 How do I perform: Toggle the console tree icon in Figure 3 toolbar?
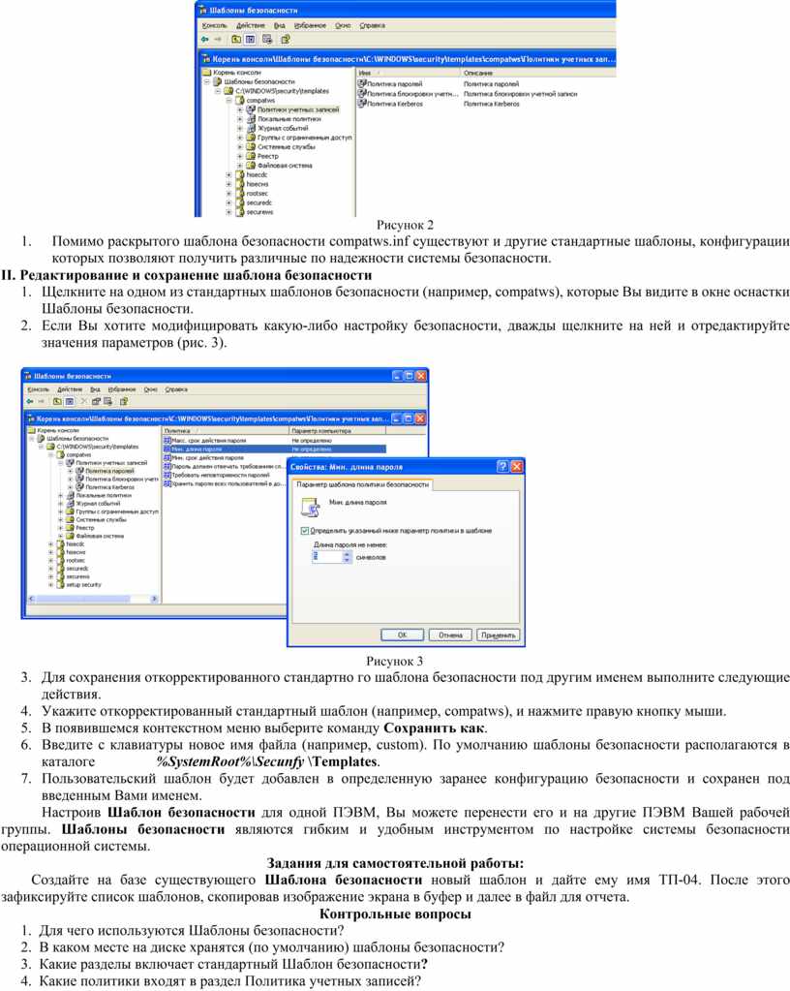pyautogui.click(x=70, y=401)
